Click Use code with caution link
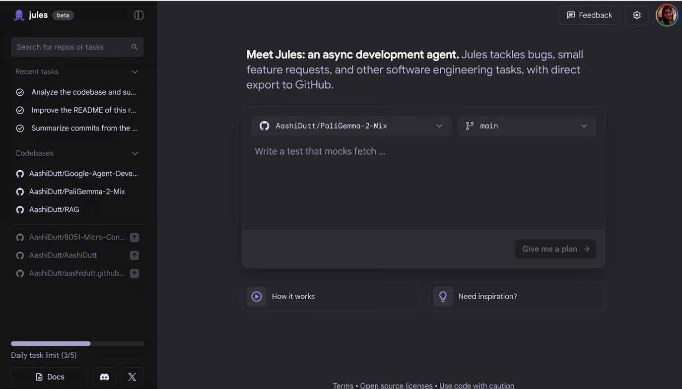 click(477, 386)
